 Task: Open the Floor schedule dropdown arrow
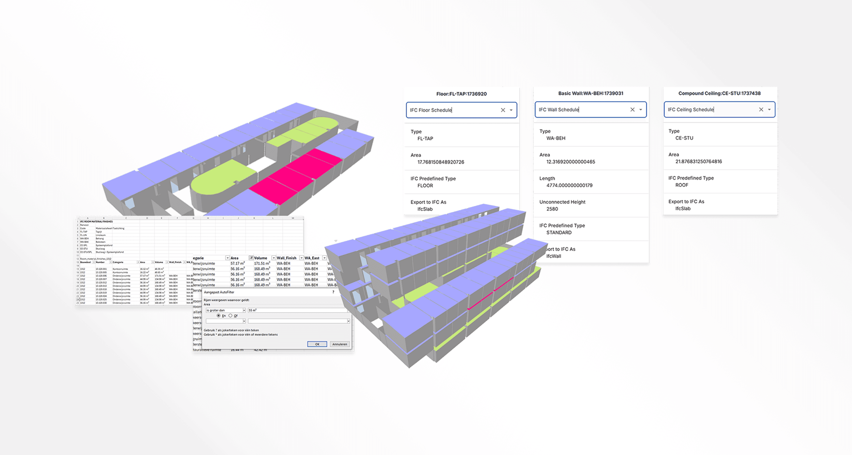coord(511,110)
